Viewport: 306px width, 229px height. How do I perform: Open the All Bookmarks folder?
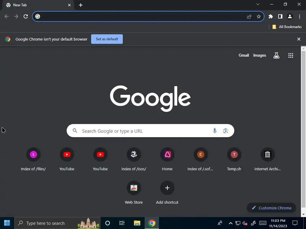click(x=287, y=27)
